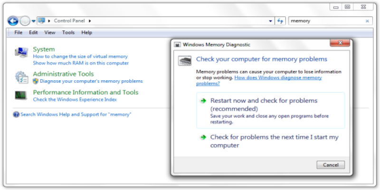The image size is (380, 190).
Task: Close the Windows Memory Diagnostic dialog
Action: 340,43
